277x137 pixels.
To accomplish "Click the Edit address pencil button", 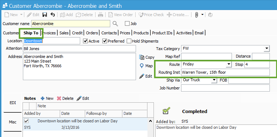I will coord(146,76).
